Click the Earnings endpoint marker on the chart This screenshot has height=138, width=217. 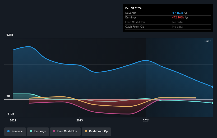coord(213,103)
